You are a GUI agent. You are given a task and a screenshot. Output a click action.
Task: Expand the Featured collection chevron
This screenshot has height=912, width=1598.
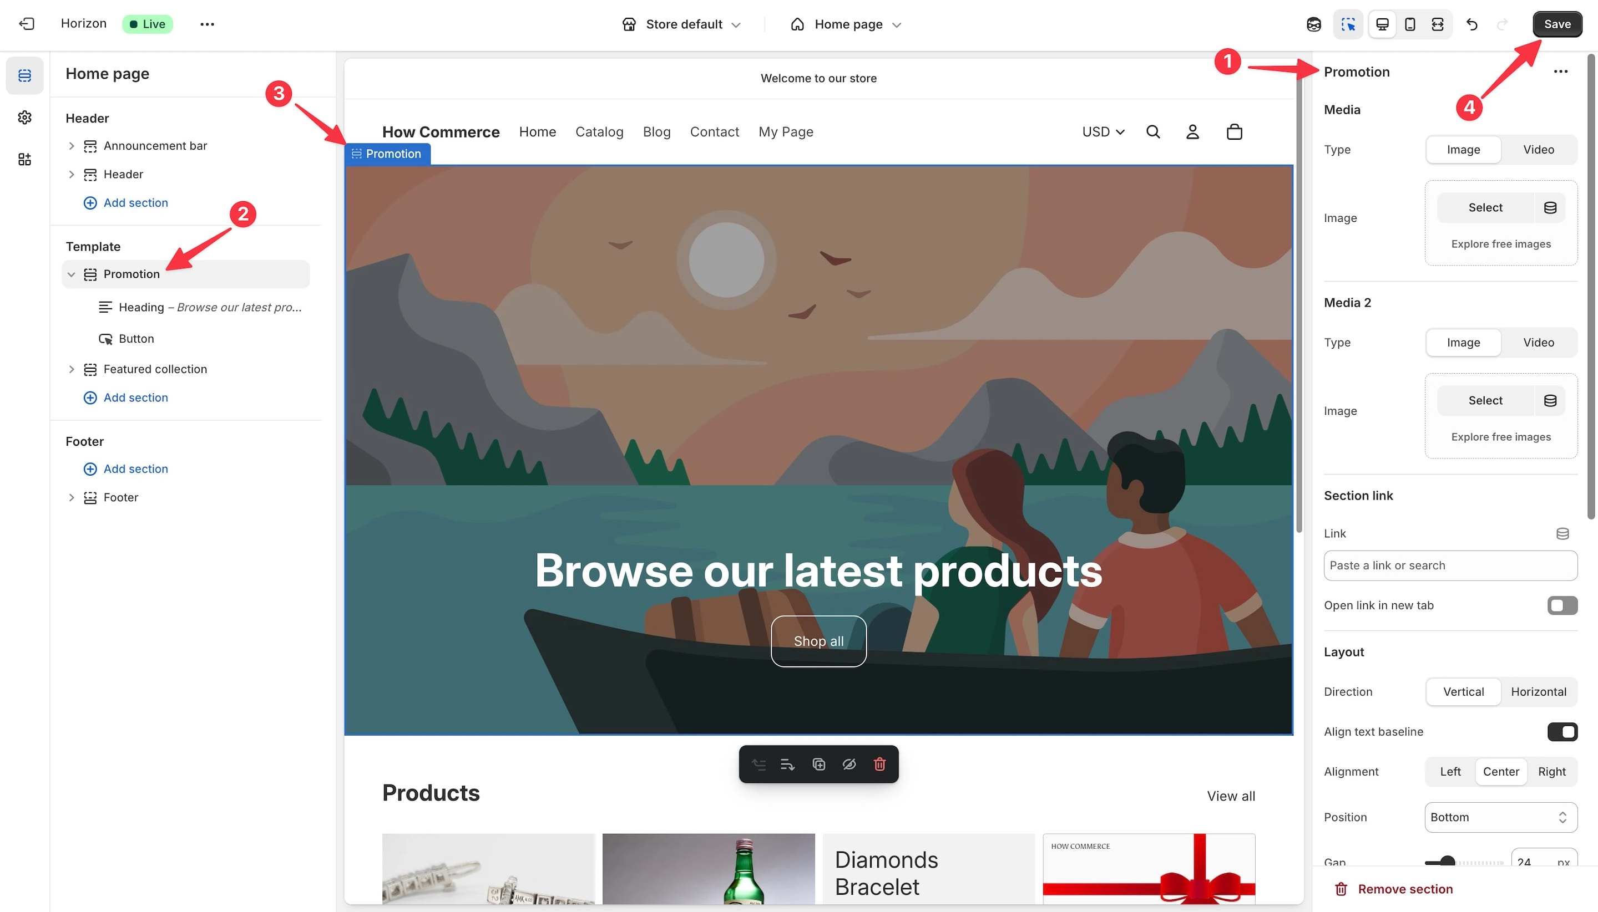[71, 370]
